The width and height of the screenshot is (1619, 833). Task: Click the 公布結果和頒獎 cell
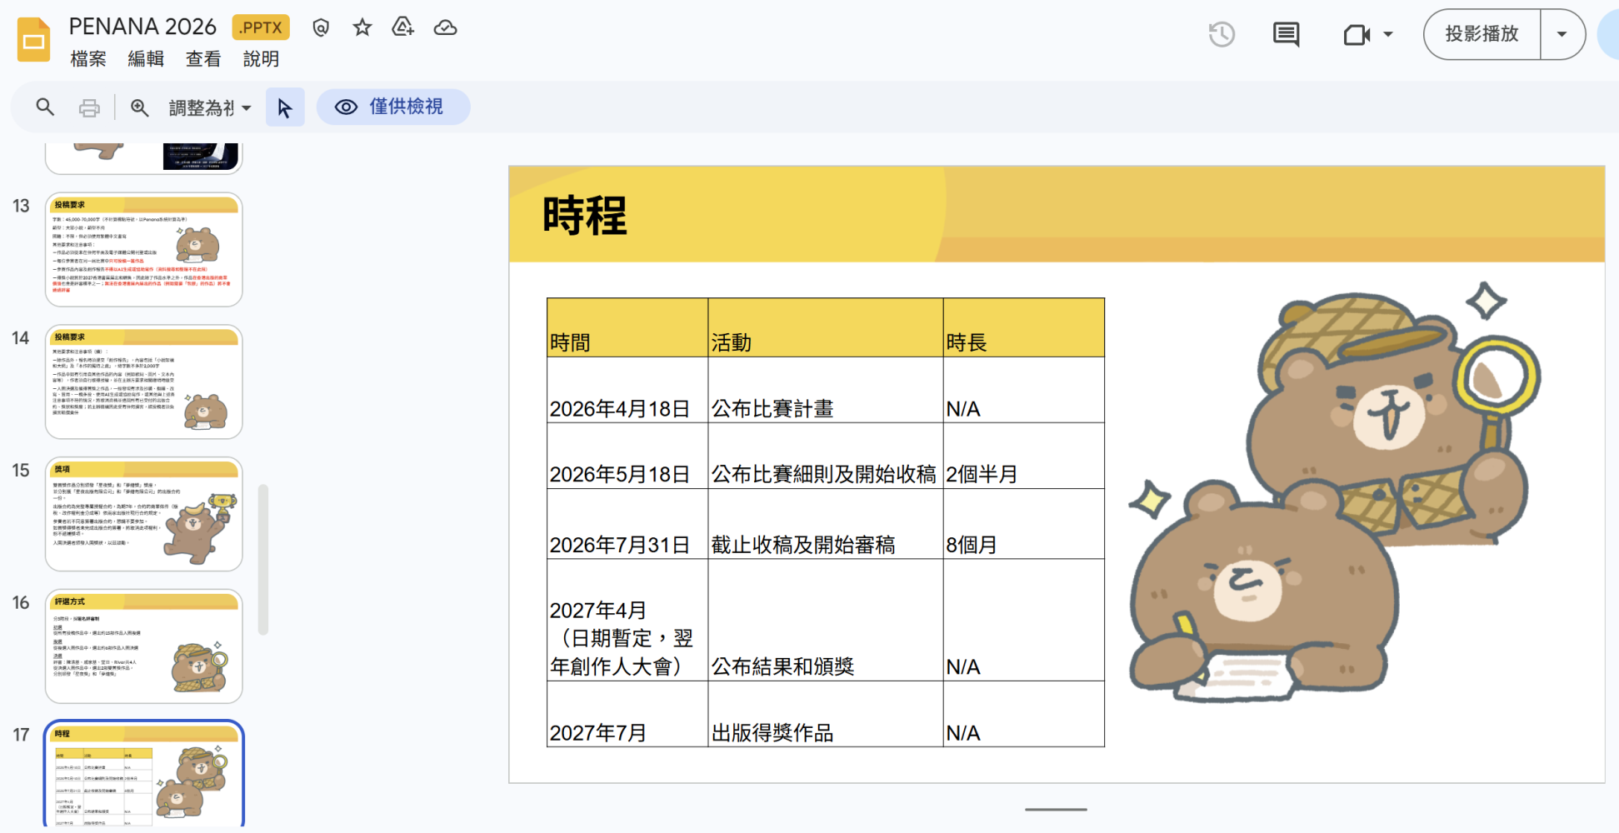coord(826,620)
